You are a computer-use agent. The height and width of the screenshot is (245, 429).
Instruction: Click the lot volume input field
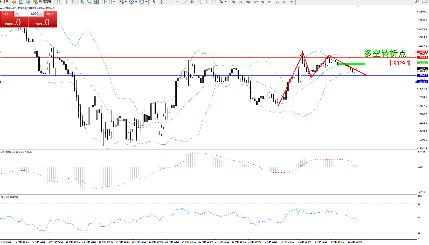[29, 14]
